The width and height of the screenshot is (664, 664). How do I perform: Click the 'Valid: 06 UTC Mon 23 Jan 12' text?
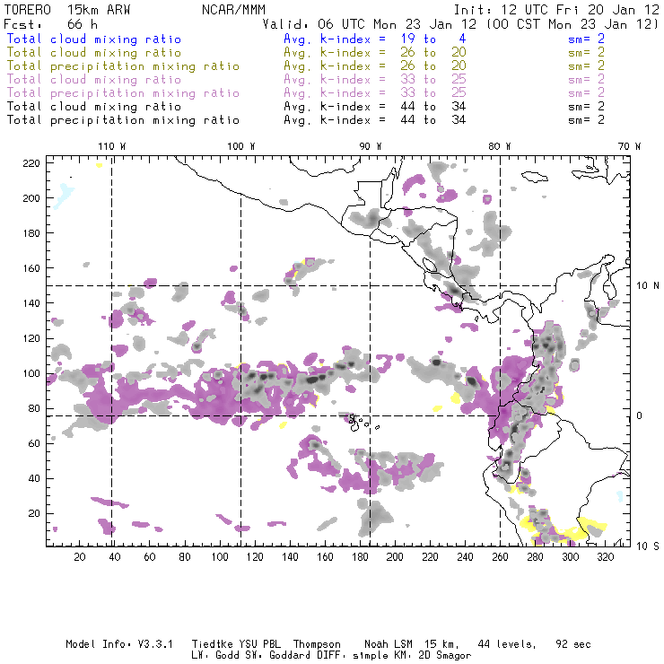370,24
